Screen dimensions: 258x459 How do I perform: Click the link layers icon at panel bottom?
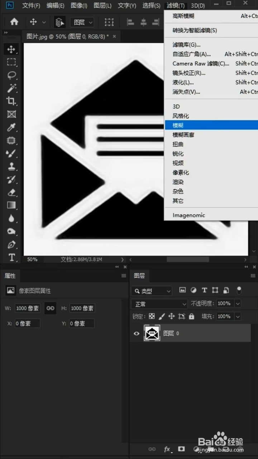point(152,449)
